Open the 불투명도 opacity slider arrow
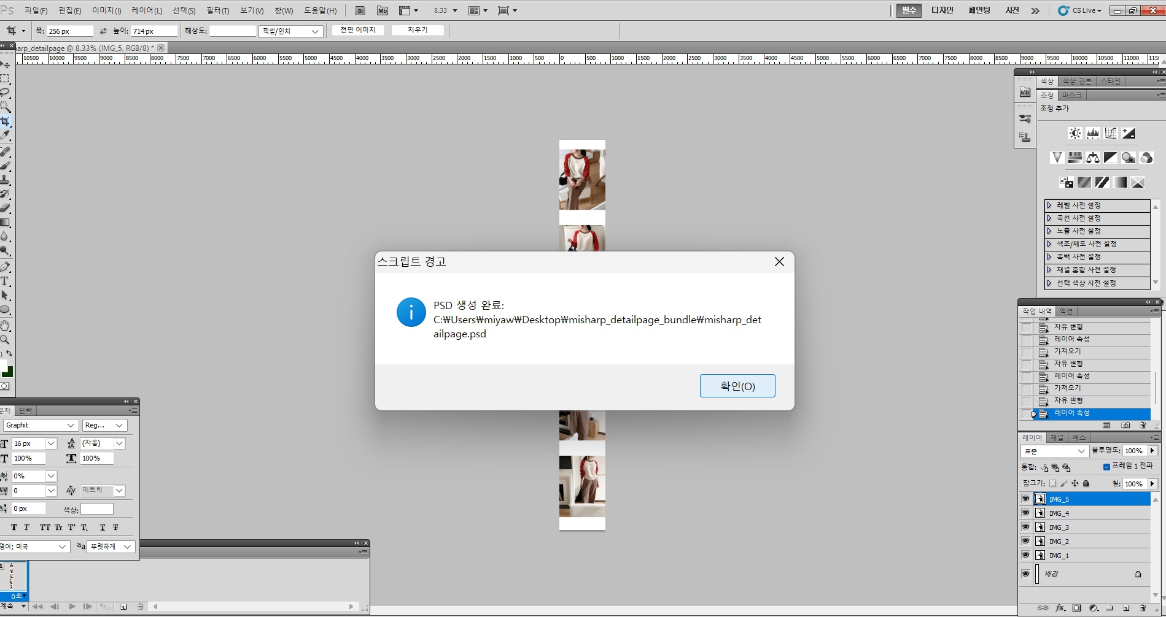 (x=1152, y=451)
